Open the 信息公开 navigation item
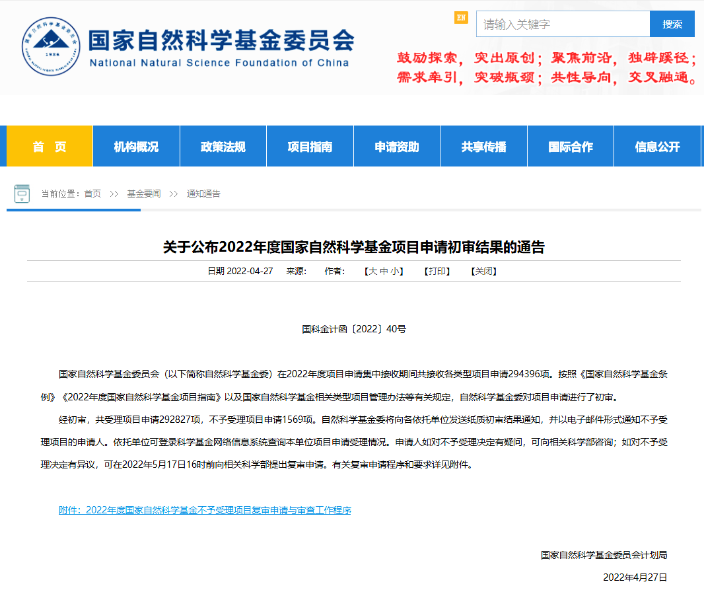 pos(657,147)
